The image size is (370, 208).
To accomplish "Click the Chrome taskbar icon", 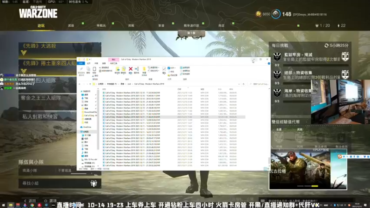I will pyautogui.click(x=32, y=205).
